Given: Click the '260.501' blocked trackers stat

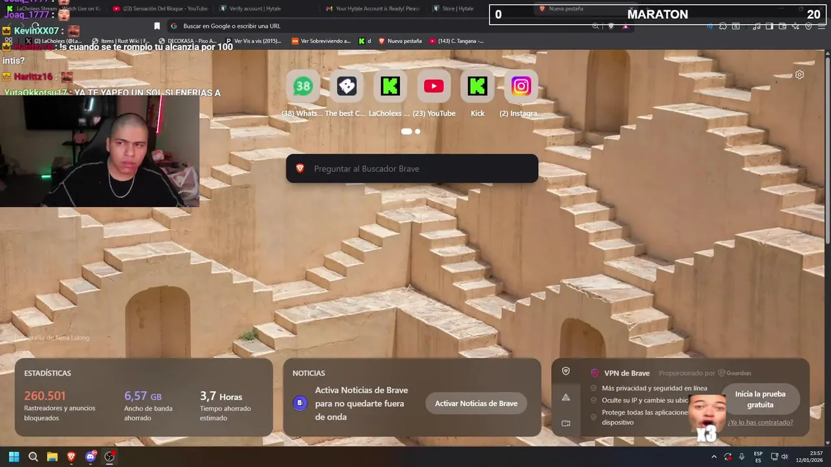Looking at the screenshot, I should 45,396.
